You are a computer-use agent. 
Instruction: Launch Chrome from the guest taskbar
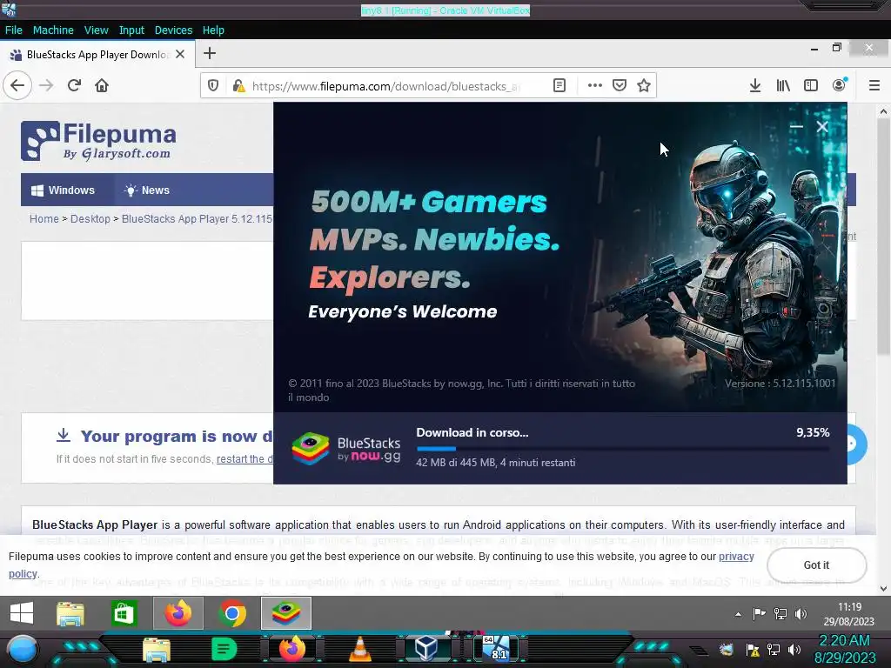point(231,613)
